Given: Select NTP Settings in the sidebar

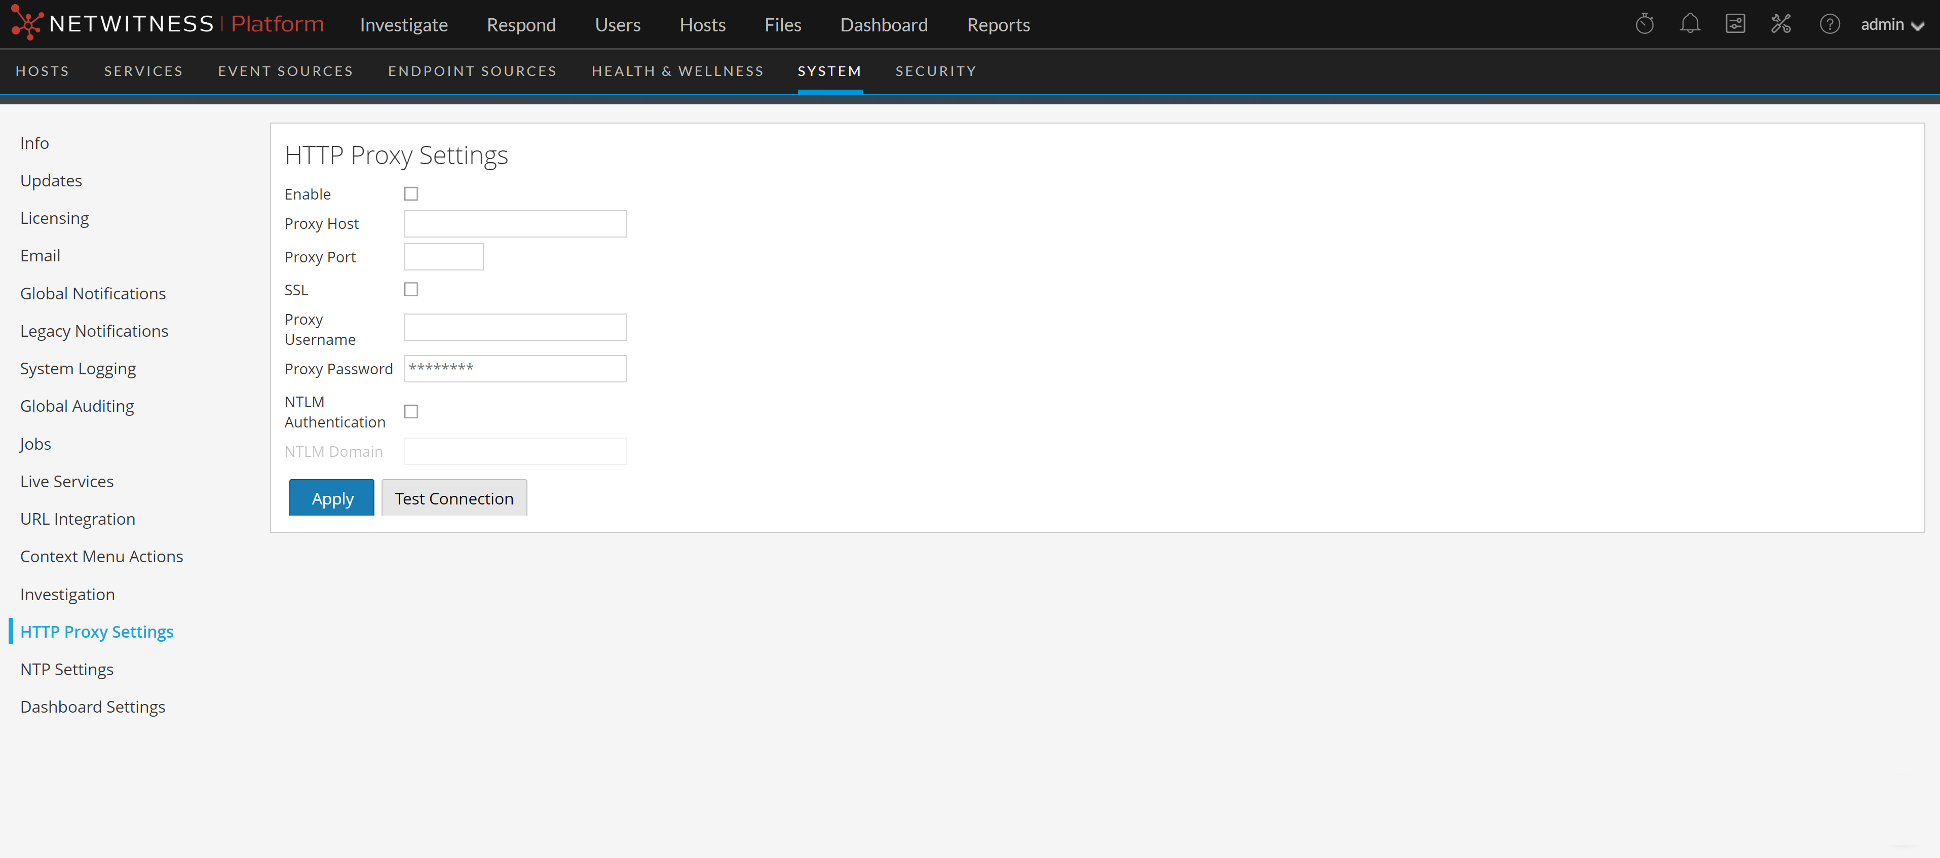Looking at the screenshot, I should (66, 669).
